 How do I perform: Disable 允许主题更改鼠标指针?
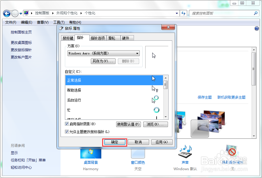tap(66, 131)
